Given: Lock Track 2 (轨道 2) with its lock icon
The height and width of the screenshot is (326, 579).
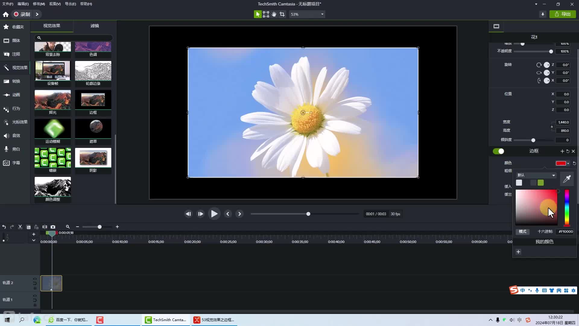Looking at the screenshot, I should [35, 288].
